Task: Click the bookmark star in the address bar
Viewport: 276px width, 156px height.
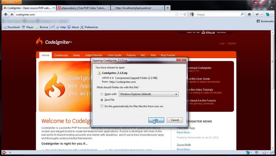Action: click(x=177, y=14)
